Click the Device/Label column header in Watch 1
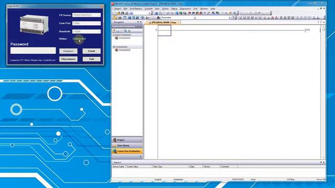 pos(119,167)
